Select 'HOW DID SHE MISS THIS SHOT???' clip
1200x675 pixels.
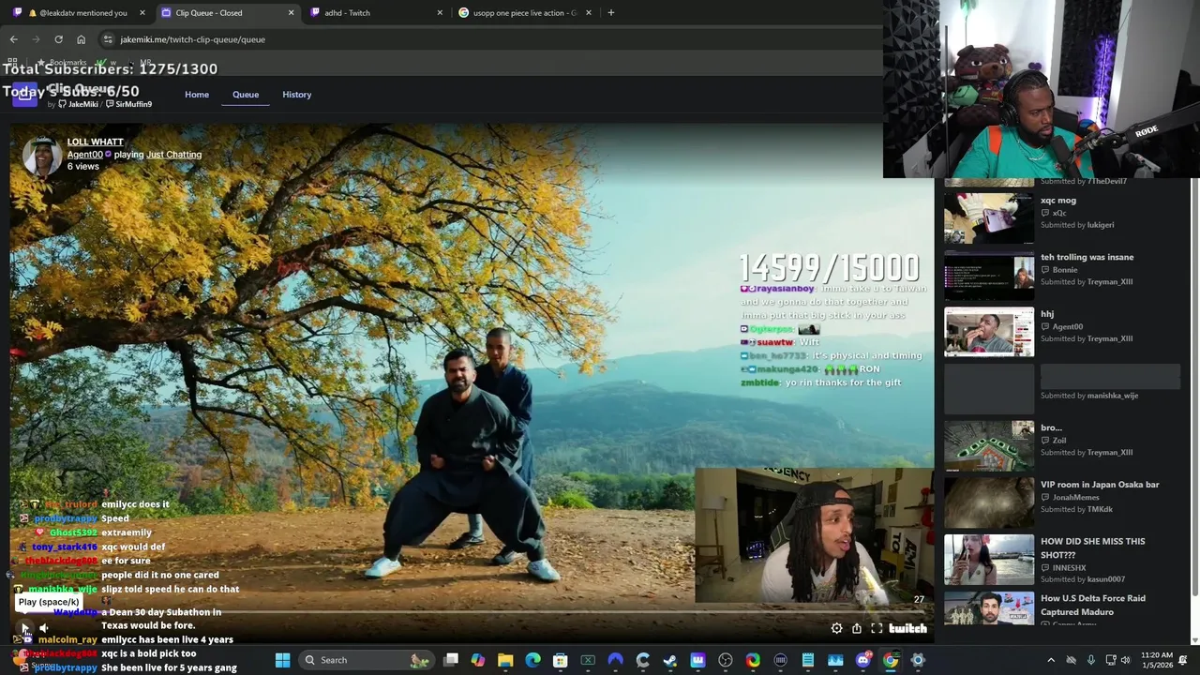coord(1061,560)
